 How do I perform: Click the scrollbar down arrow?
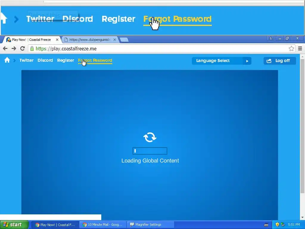click(302, 217)
